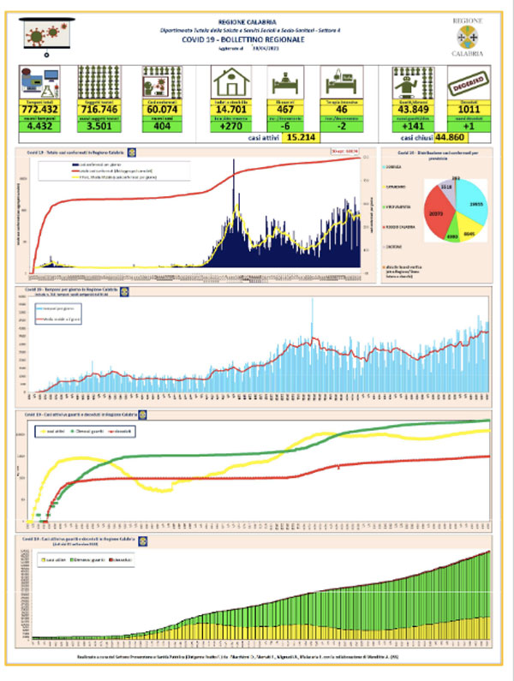Select the recovered value 43.849
The image size is (514, 681).
pyautogui.click(x=413, y=110)
